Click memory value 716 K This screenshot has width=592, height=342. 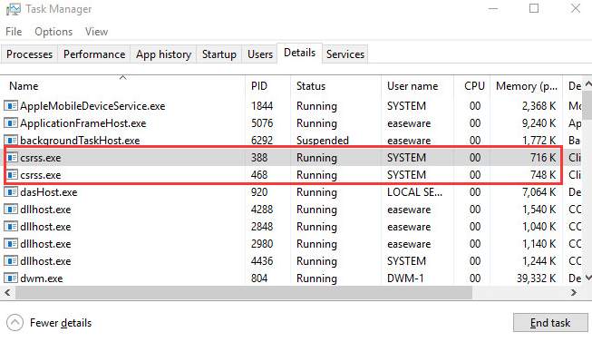coord(543,157)
